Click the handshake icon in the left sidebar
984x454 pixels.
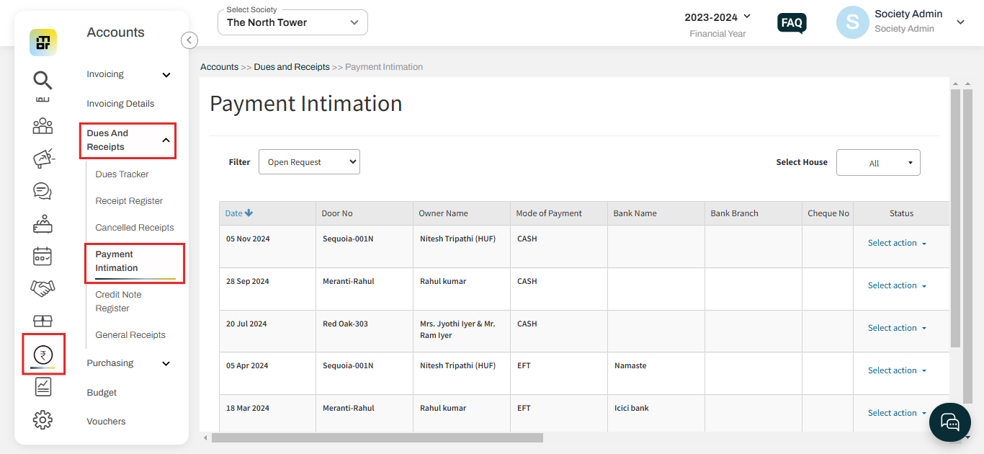tap(43, 288)
